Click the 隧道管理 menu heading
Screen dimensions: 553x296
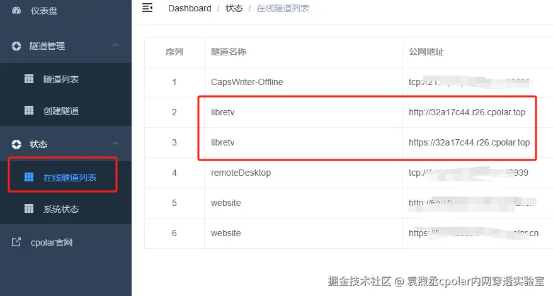47,46
